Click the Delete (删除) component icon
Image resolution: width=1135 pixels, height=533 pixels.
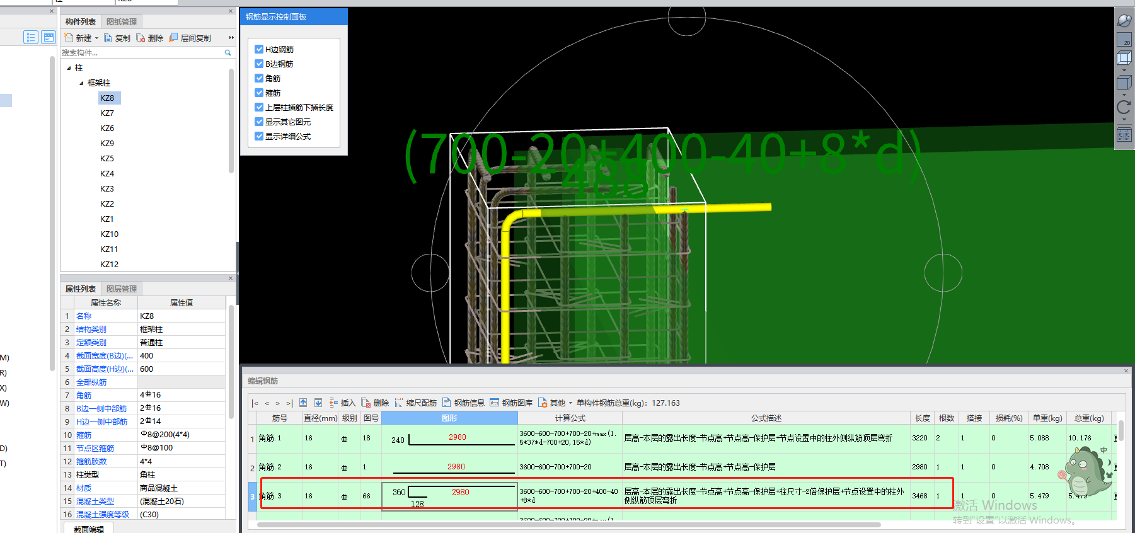141,38
